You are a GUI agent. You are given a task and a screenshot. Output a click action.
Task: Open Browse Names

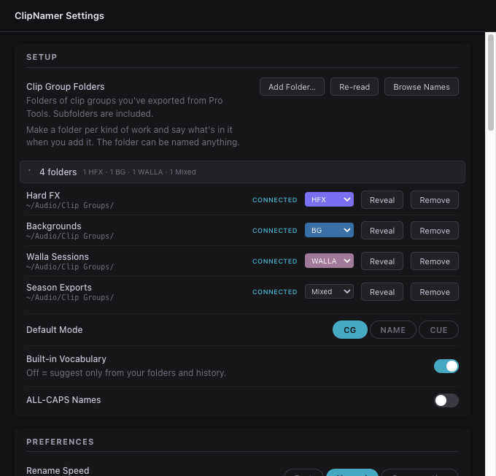click(x=421, y=87)
